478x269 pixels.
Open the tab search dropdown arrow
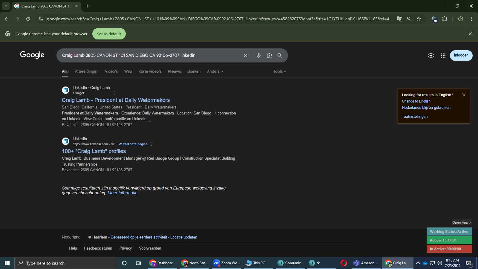point(6,6)
